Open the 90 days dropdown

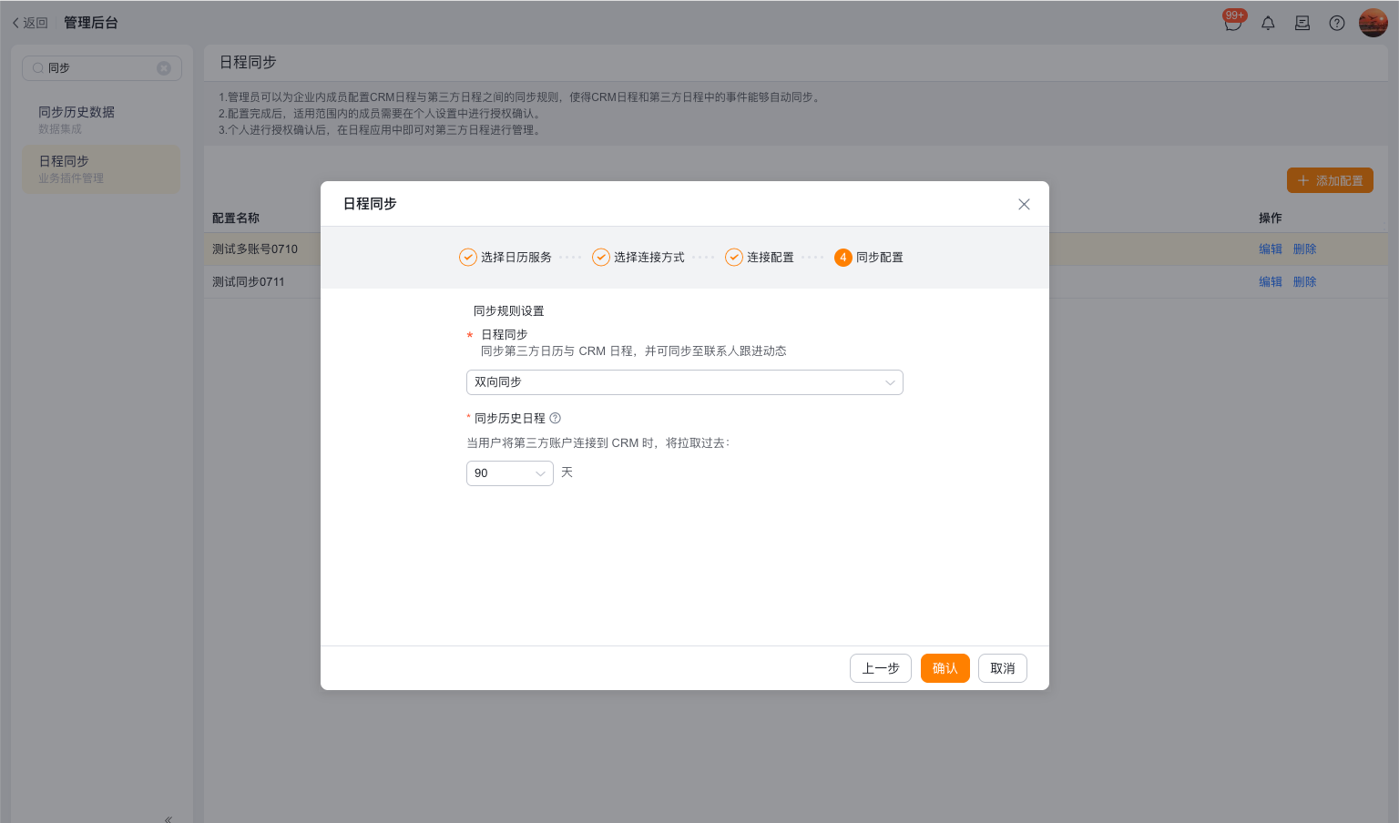tap(510, 473)
